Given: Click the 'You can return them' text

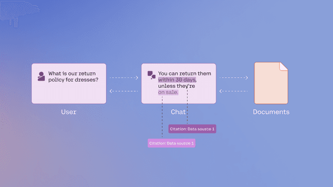Looking at the screenshot, I should [185, 74].
